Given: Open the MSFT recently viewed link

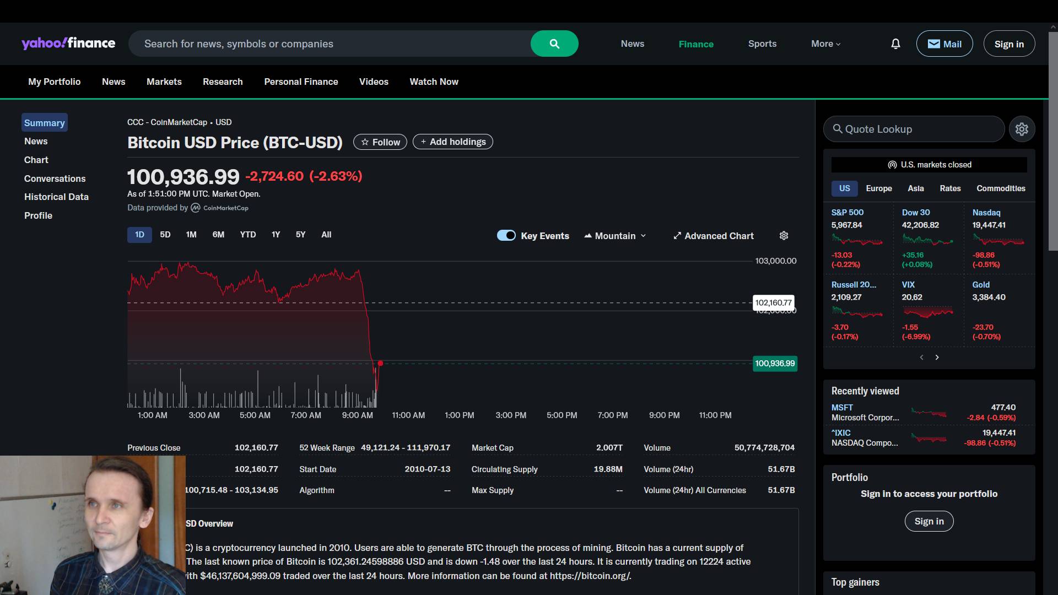Looking at the screenshot, I should pyautogui.click(x=841, y=408).
